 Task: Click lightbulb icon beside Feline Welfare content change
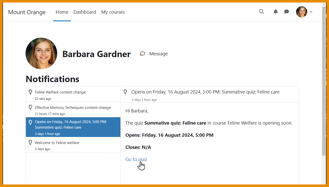(30, 92)
